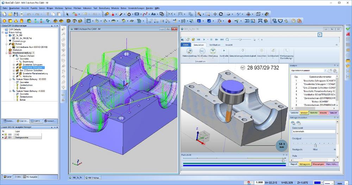This screenshot has width=352, height=185.
Task: Open the Simulationsgeschwindigkeit control
Action: click(x=243, y=53)
